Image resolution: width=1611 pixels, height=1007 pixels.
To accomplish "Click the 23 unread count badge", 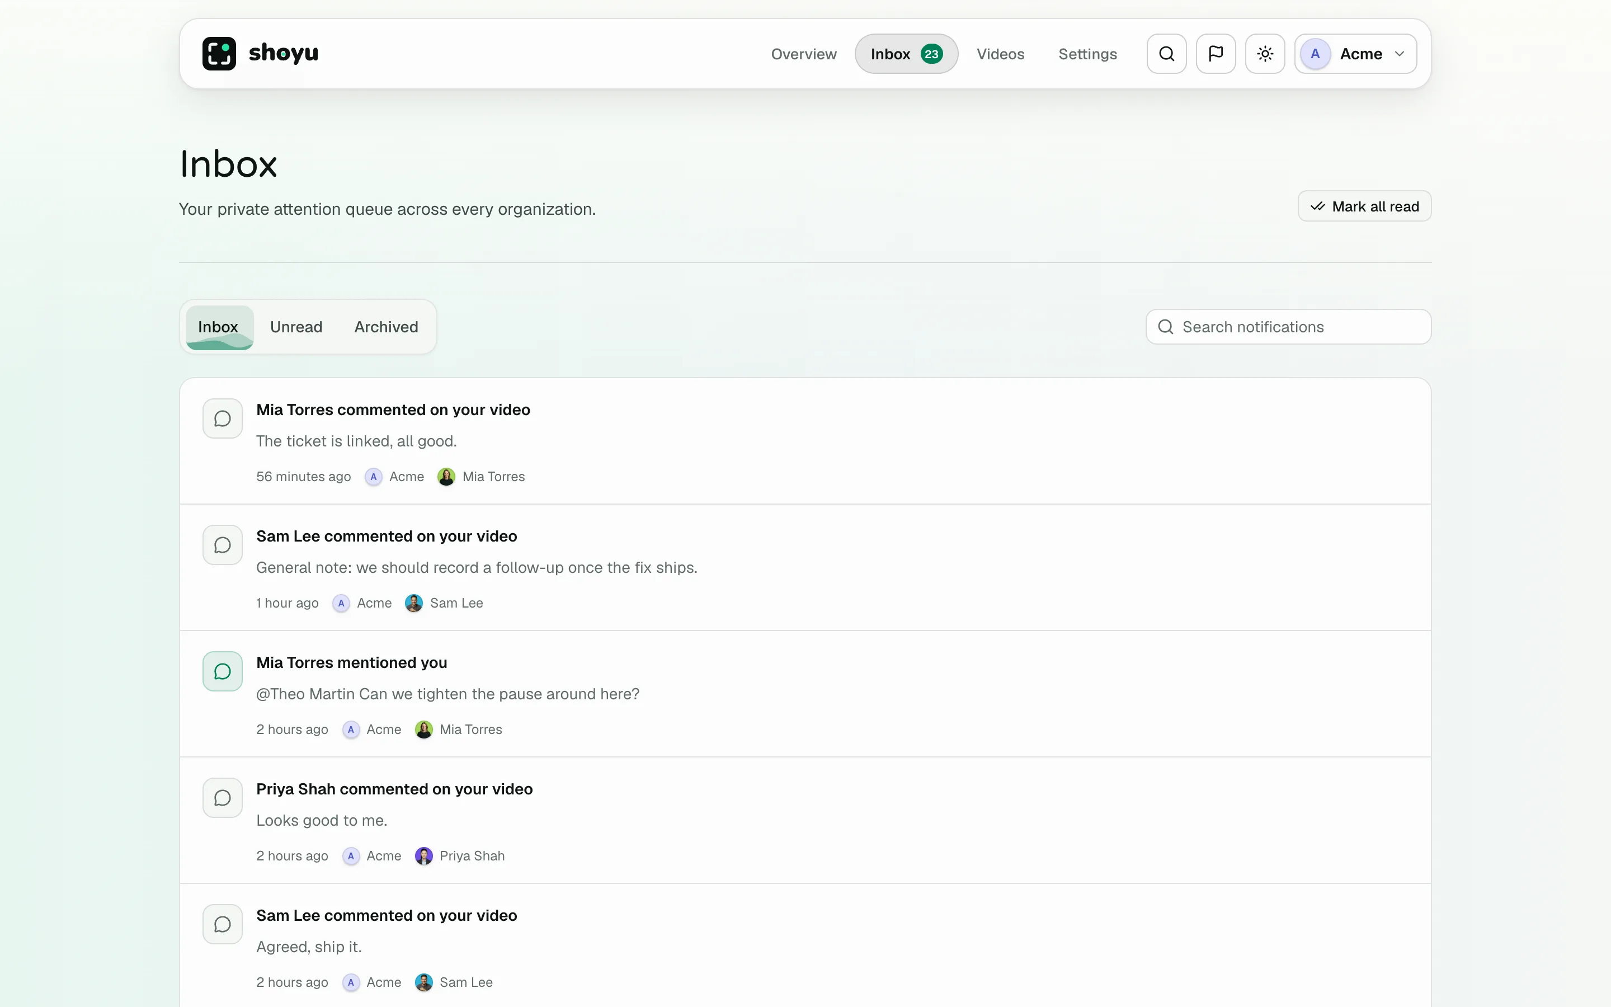I will 931,54.
